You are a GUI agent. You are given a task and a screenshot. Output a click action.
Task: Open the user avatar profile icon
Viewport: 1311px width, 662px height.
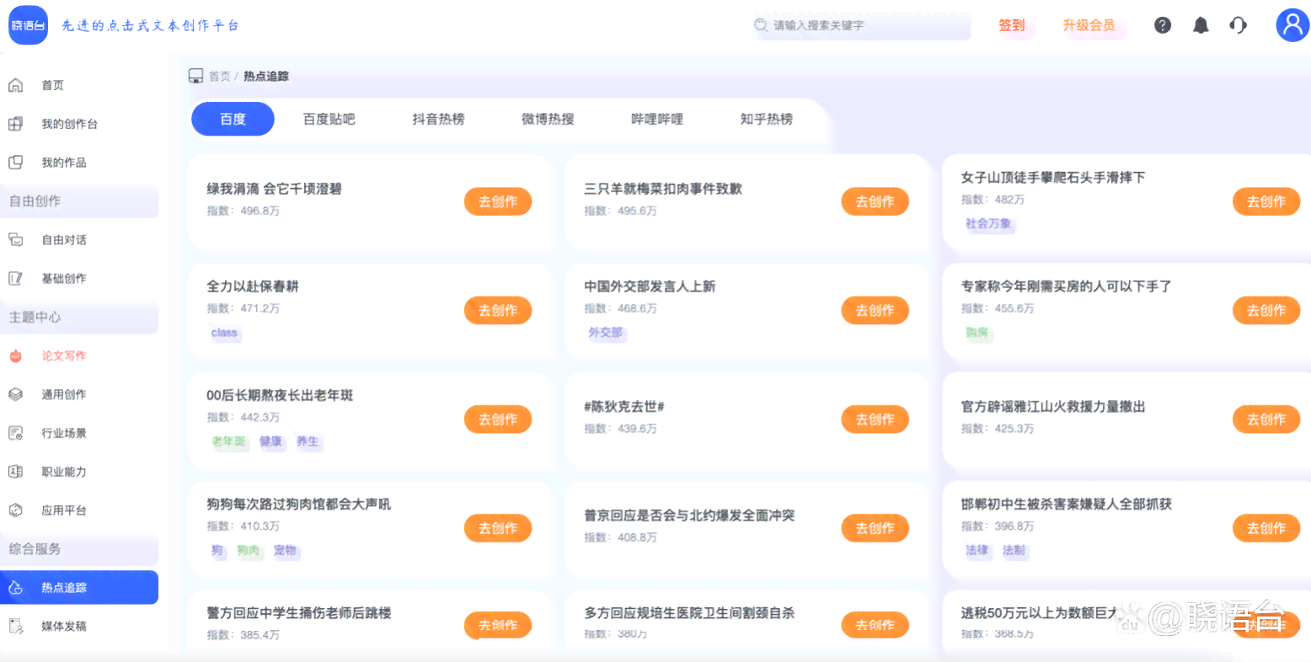(x=1292, y=25)
